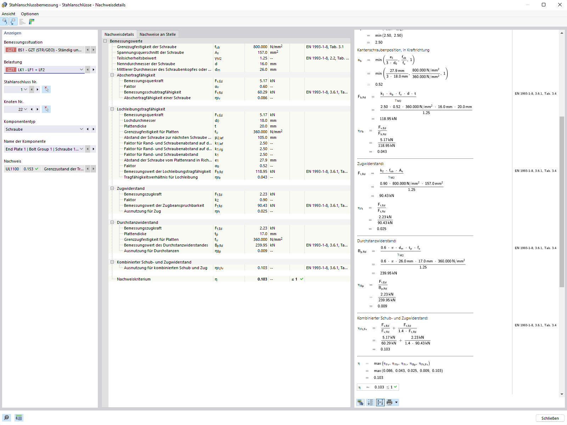The image size is (567, 425).
Task: Print the formula details with printer icon
Action: [x=389, y=402]
